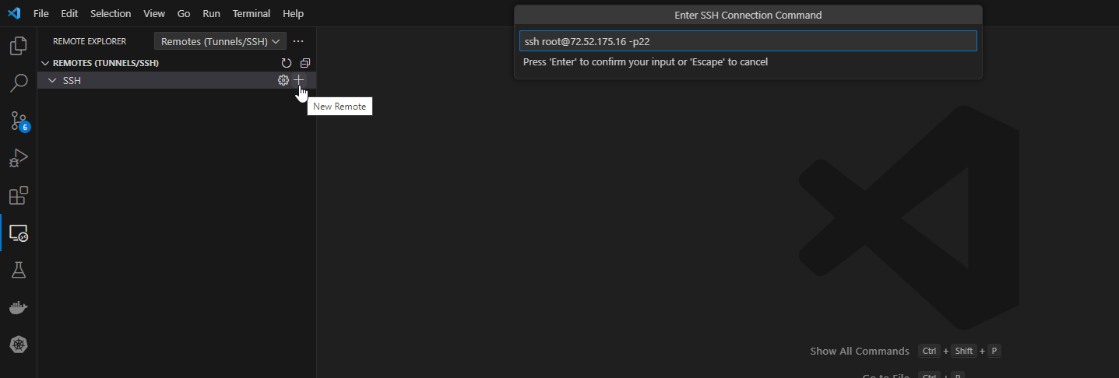This screenshot has width=1119, height=378.
Task: Click the Remote Explorer activity icon
Action: (18, 233)
